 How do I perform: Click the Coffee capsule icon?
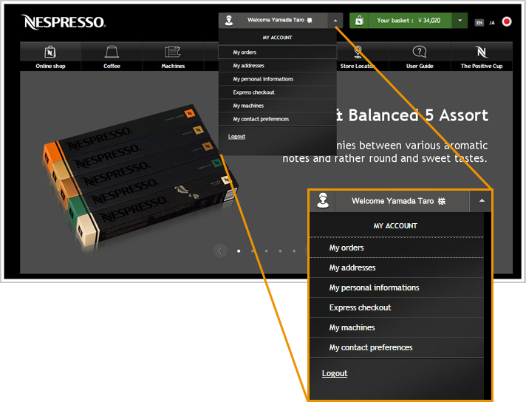[x=112, y=52]
